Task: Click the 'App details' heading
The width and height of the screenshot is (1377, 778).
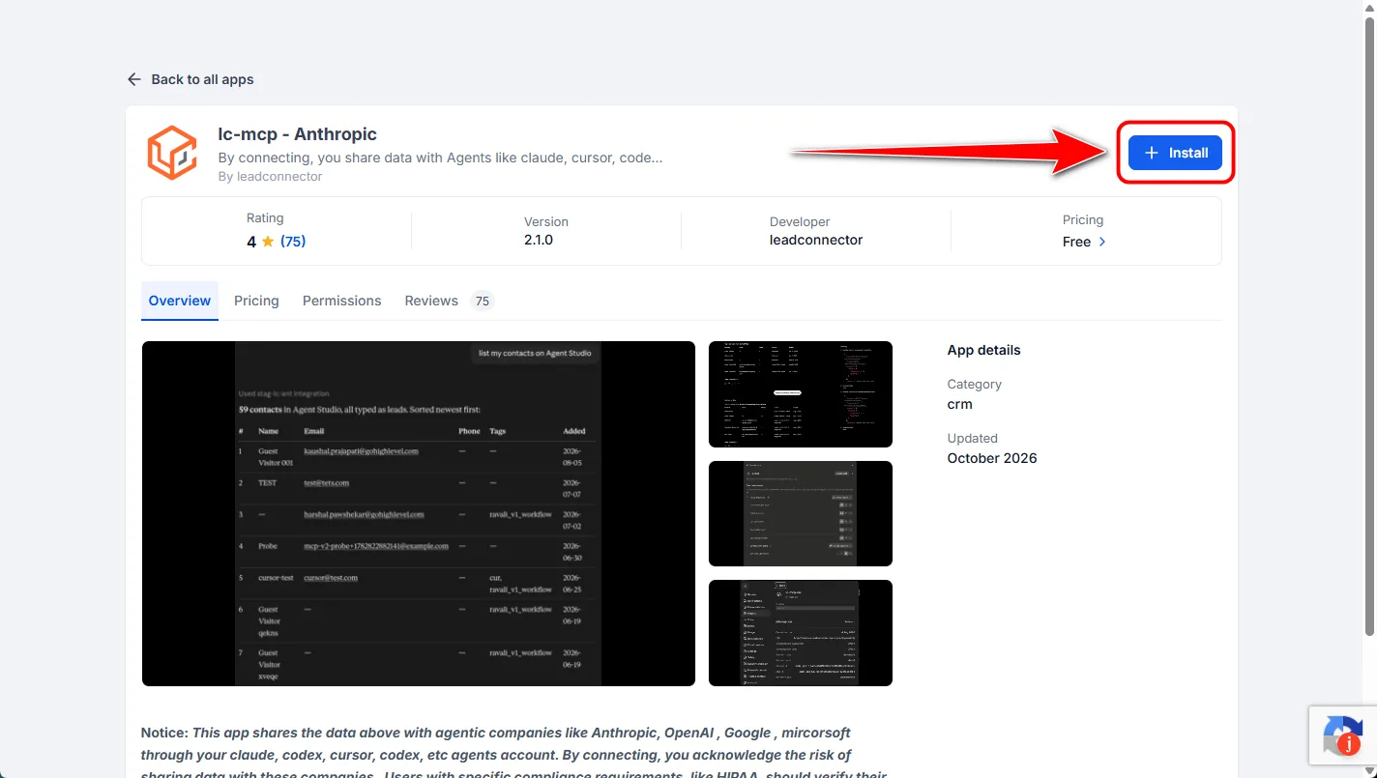Action: (984, 350)
